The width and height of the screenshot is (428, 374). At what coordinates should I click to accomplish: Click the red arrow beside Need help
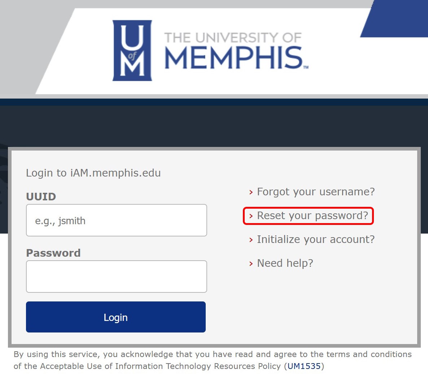pos(251,264)
